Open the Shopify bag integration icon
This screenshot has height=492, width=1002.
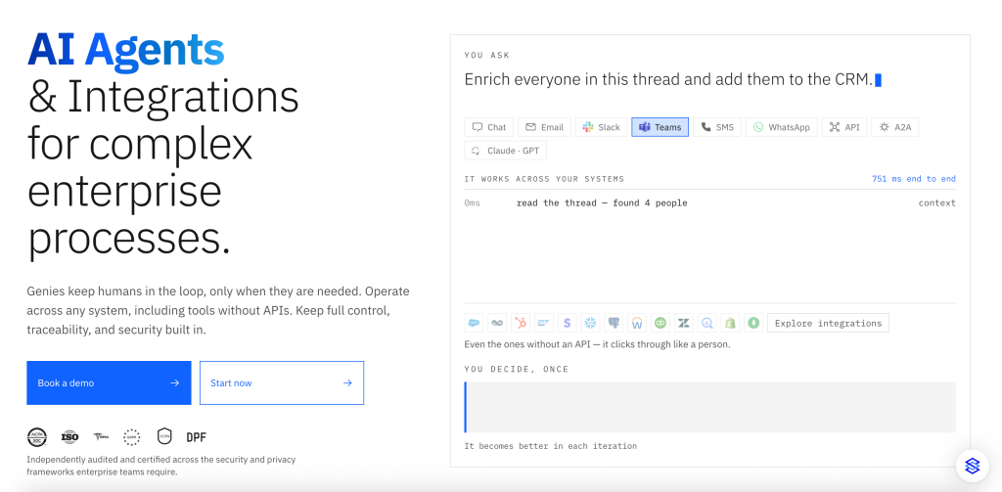(730, 323)
